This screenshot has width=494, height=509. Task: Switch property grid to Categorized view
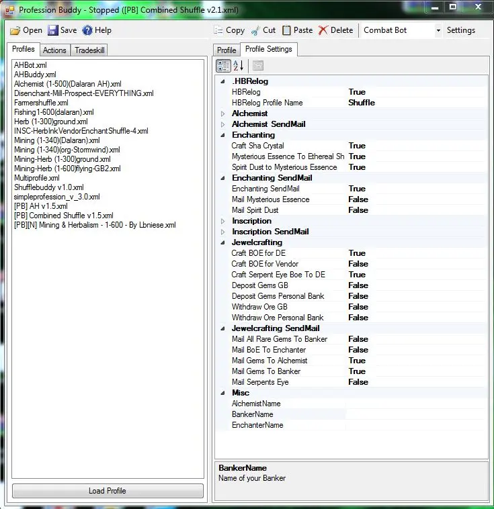(x=223, y=65)
